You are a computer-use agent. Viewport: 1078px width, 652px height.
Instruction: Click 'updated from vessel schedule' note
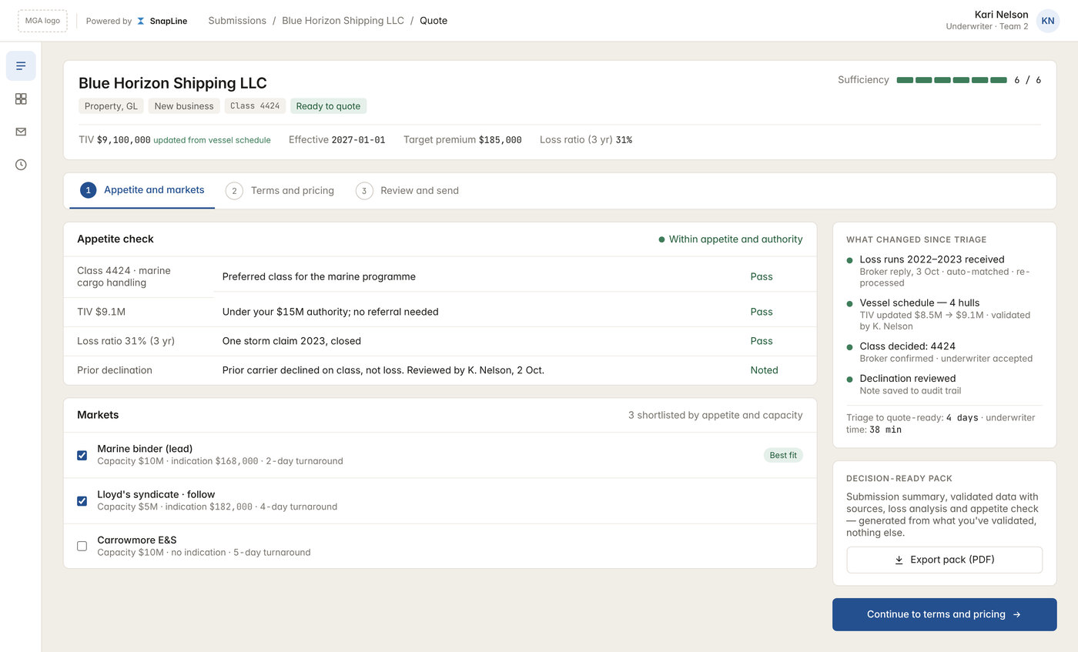point(212,140)
